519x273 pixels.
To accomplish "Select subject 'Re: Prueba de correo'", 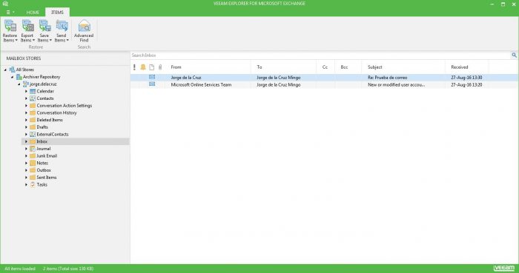I will pos(388,78).
